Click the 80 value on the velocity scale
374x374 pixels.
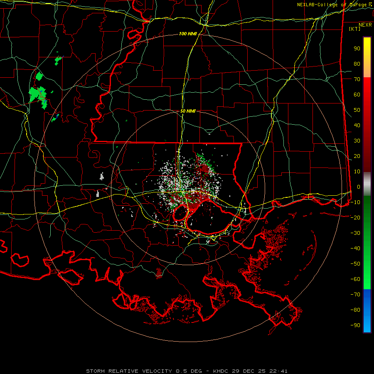click(357, 64)
